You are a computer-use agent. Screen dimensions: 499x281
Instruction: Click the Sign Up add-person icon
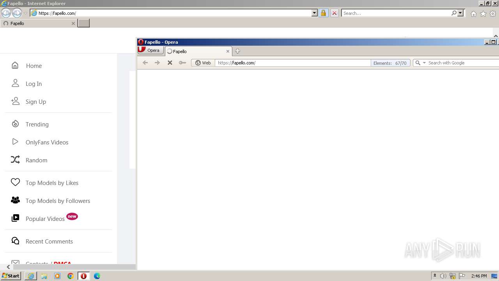pyautogui.click(x=15, y=101)
